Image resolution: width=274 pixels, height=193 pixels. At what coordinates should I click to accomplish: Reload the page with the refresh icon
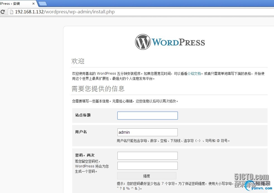pos(3,12)
